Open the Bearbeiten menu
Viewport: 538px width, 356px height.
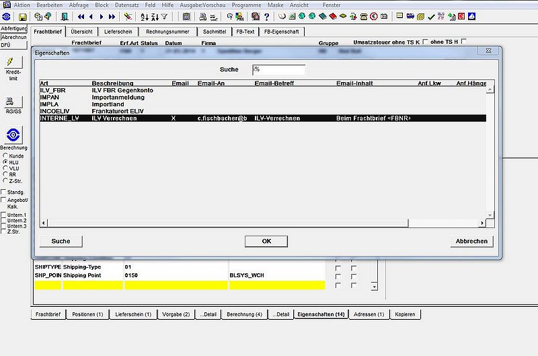49,5
